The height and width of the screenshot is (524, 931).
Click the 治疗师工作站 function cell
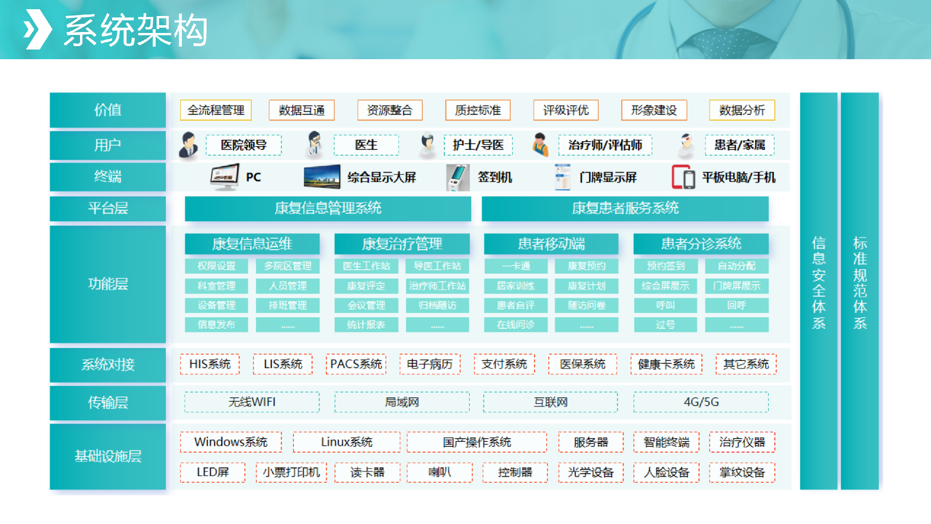(437, 286)
